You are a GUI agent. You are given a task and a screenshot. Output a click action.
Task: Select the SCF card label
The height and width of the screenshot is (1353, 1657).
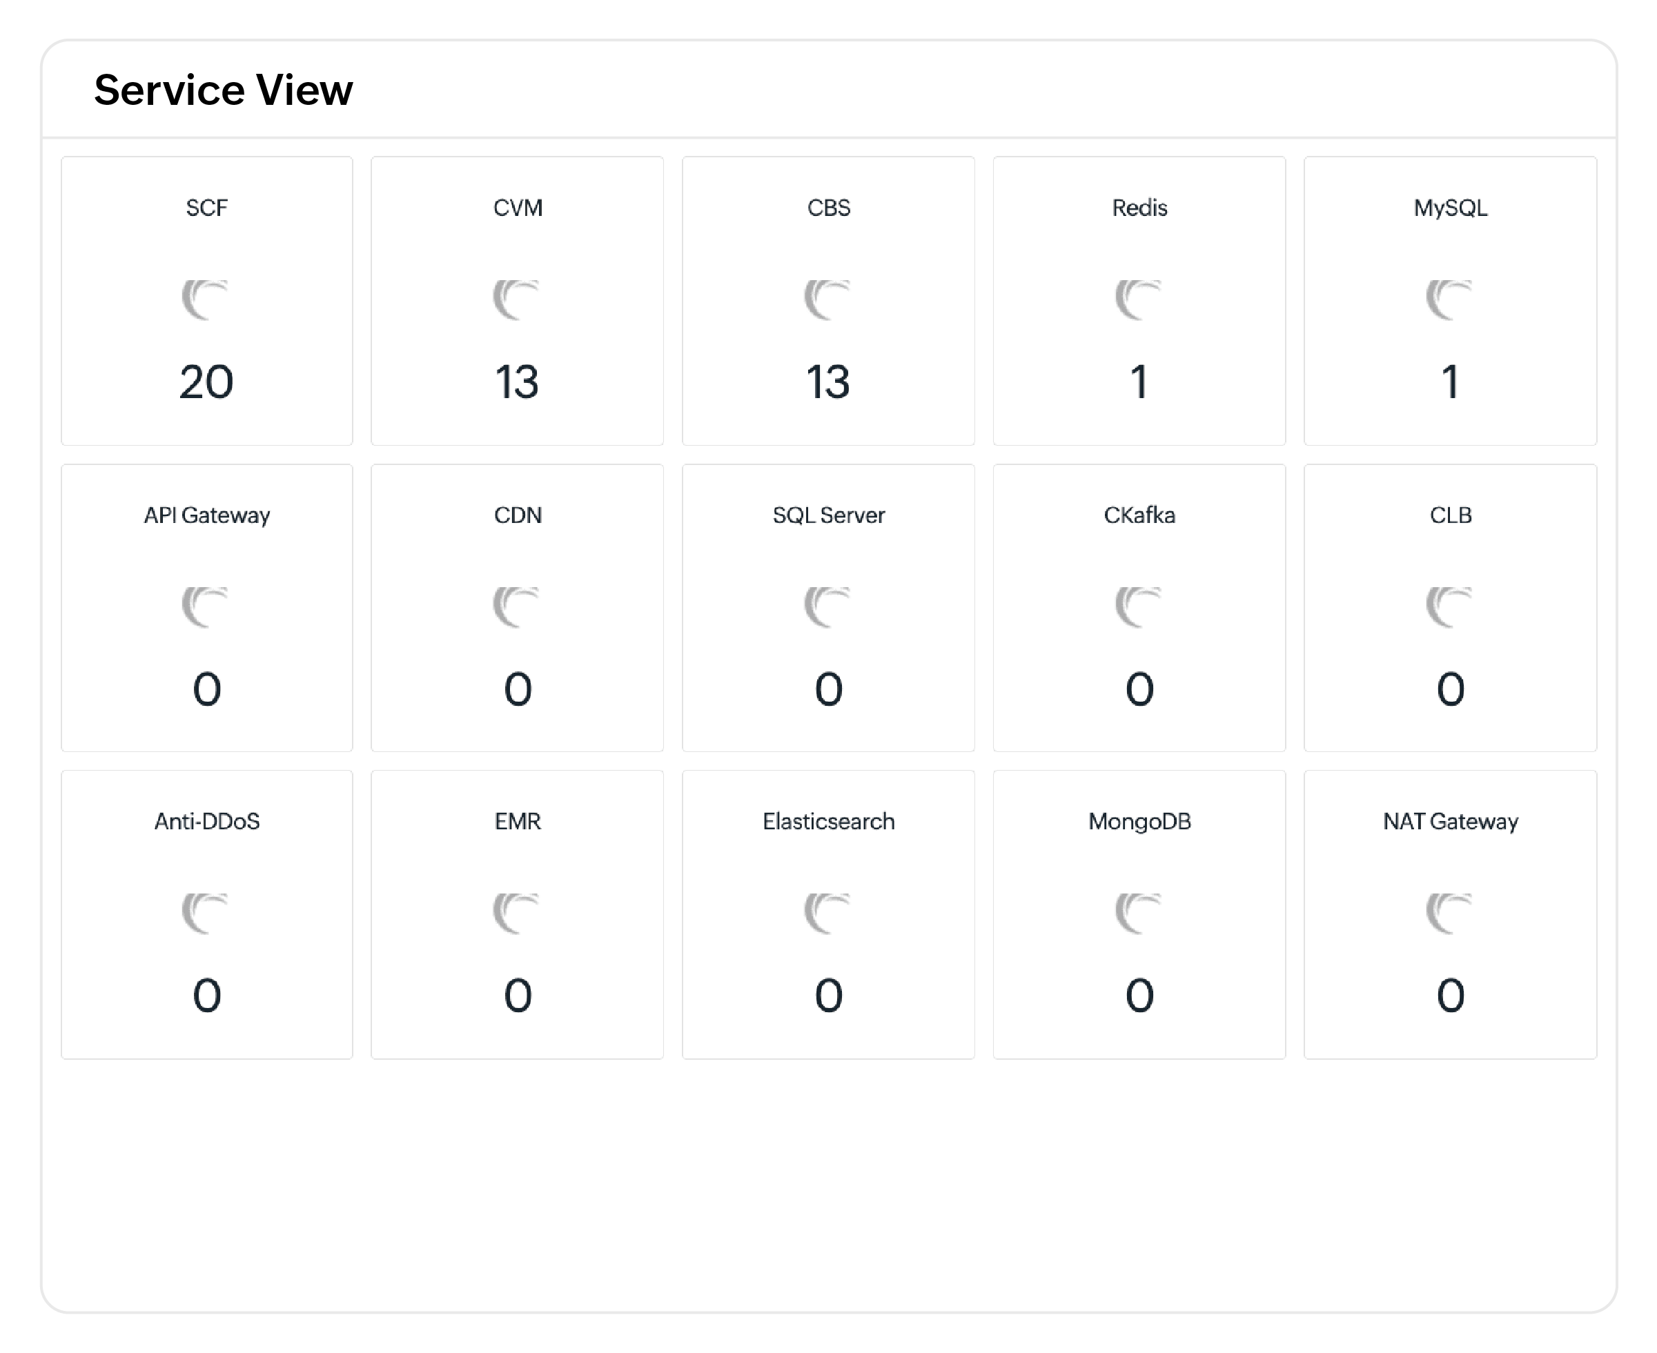pos(206,207)
